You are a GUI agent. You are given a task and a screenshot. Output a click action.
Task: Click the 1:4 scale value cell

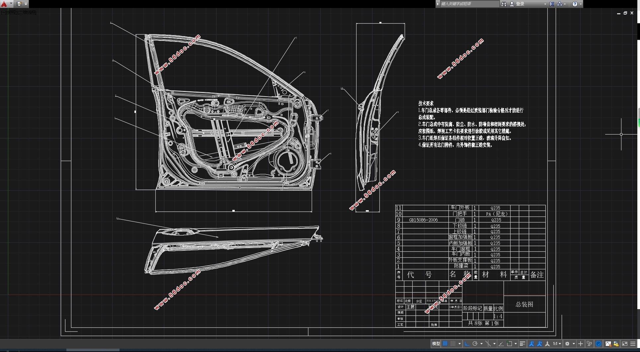point(498,316)
